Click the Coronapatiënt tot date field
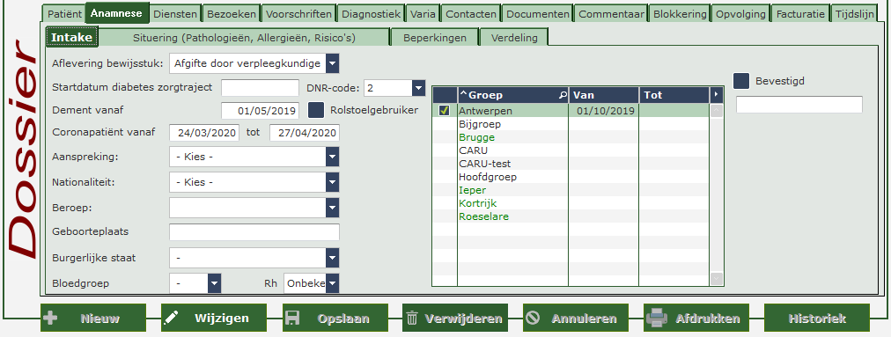Image resolution: width=891 pixels, height=337 pixels. coord(305,133)
